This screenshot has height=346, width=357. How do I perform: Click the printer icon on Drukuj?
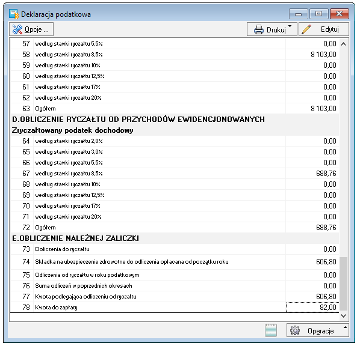(259, 29)
